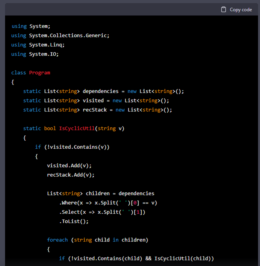260x266 pixels.
Task: Click the 'class' keyword before Program
Action: 19,73
